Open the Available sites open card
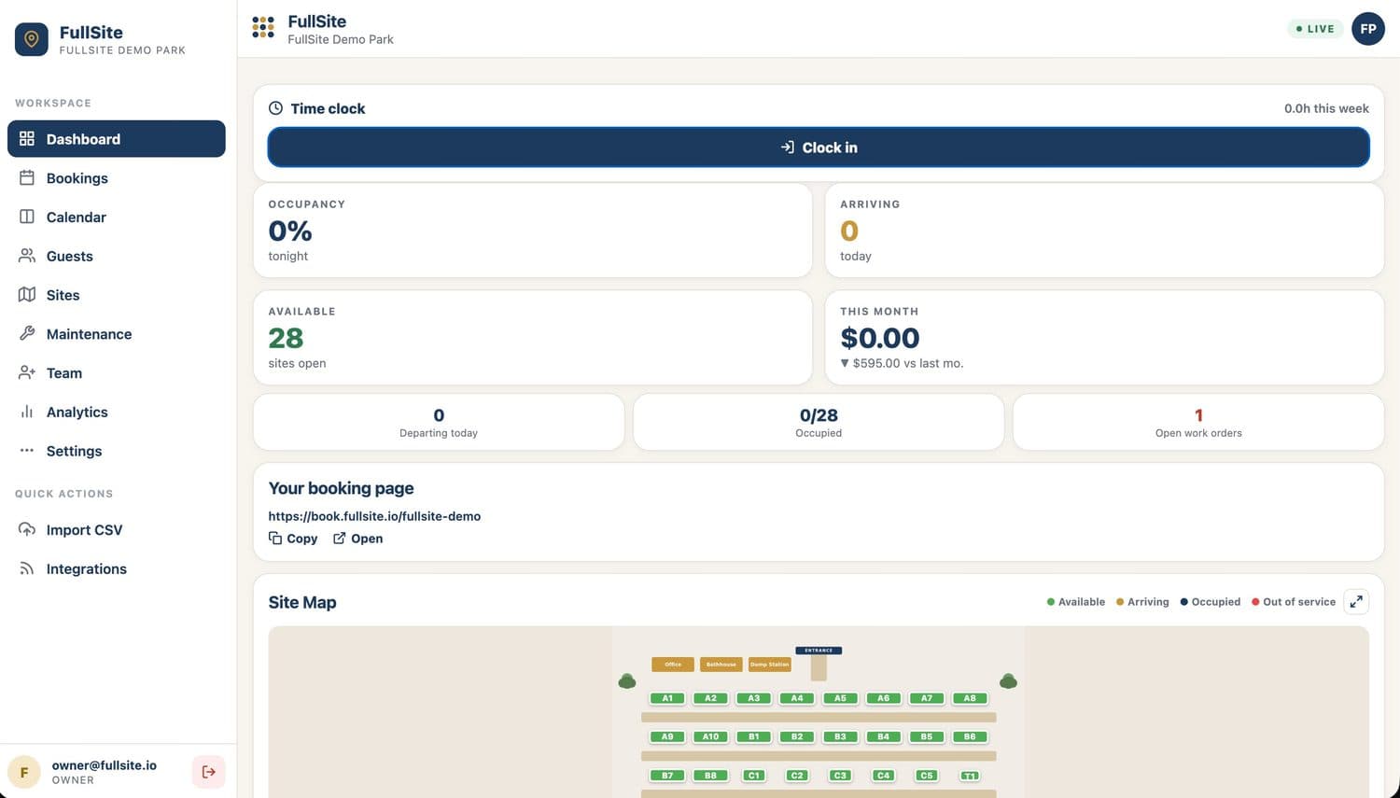This screenshot has width=1400, height=798. [533, 338]
